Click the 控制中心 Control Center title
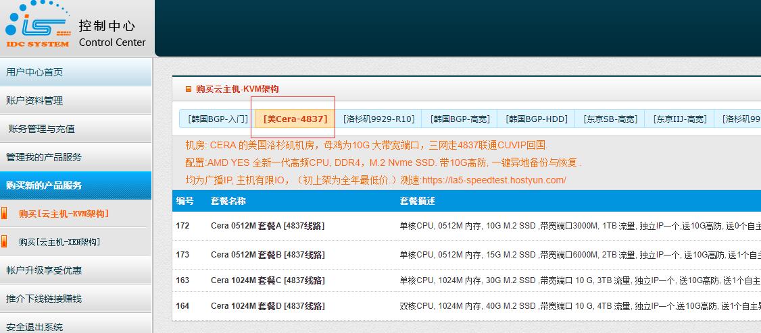This screenshot has width=761, height=333. [112, 34]
